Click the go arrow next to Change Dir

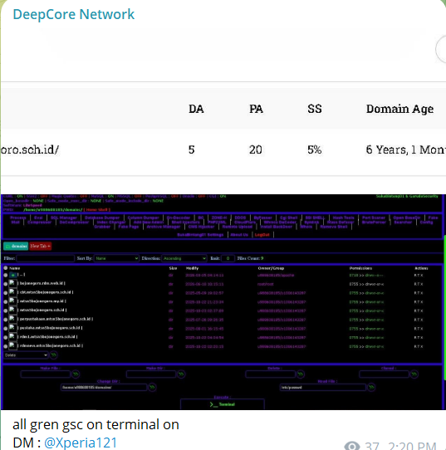pos(152,388)
